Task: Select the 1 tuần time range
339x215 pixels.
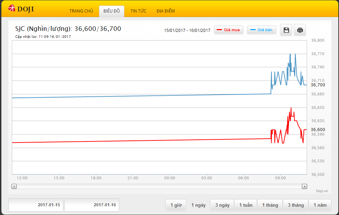Action: pyautogui.click(x=246, y=205)
